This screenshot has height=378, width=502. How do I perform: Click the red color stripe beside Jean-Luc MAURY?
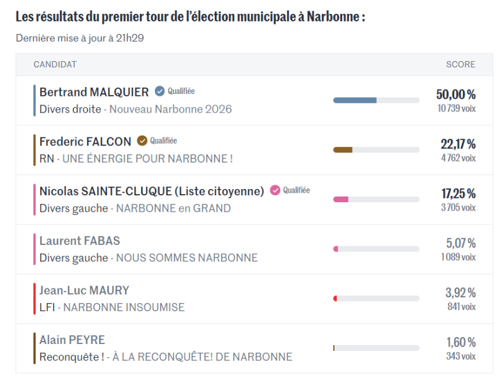(x=34, y=299)
